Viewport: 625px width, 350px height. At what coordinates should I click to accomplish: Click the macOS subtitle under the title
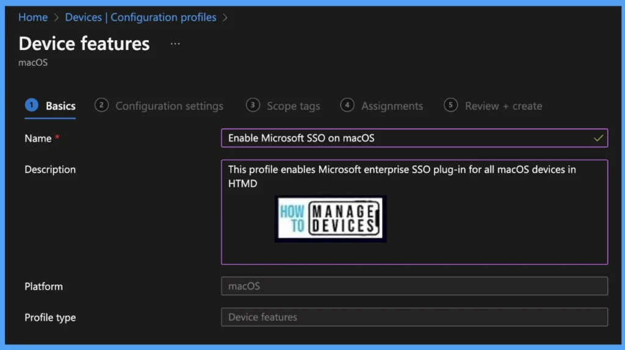[33, 63]
